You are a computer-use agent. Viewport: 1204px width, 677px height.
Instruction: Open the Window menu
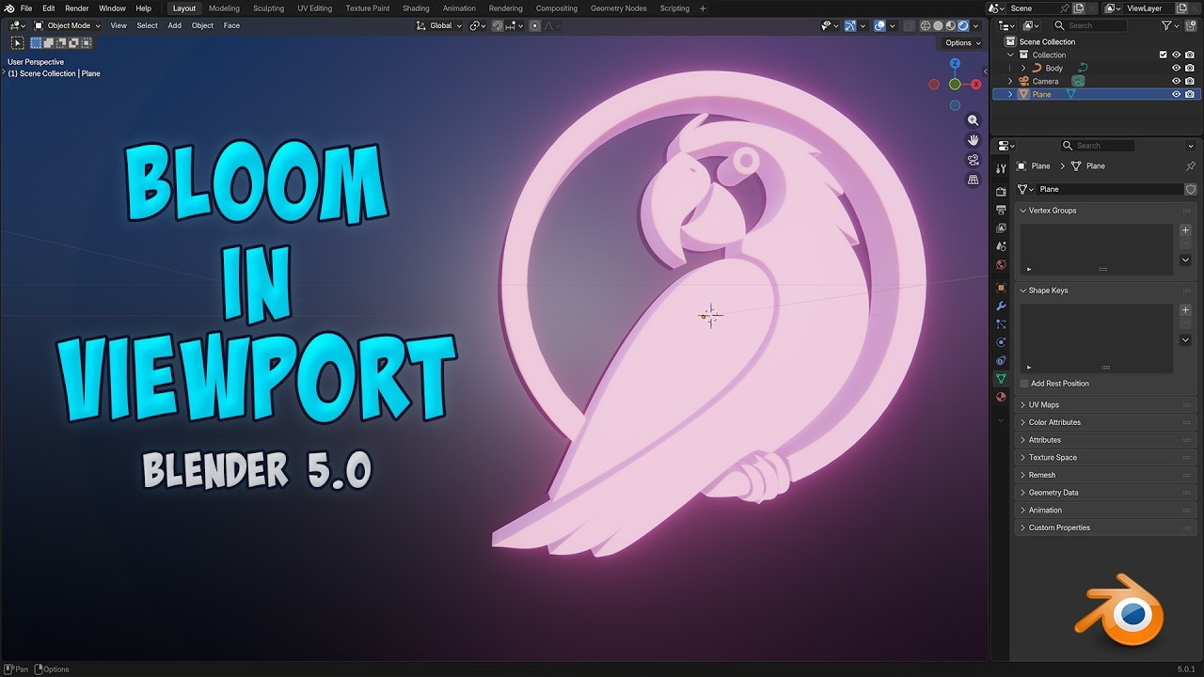[112, 8]
